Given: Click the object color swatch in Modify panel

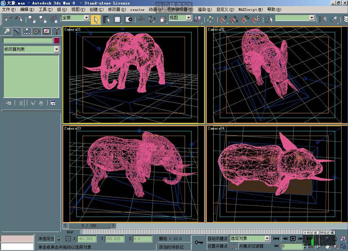Looking at the screenshot, I should point(56,40).
